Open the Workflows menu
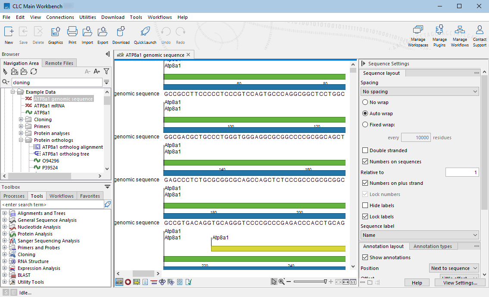Screen dimensions: 489x297 pos(159,17)
